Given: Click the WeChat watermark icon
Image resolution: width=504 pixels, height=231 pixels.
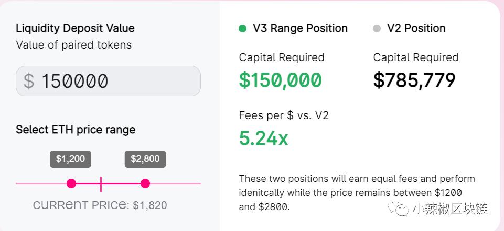Looking at the screenshot, I should click(x=398, y=209).
